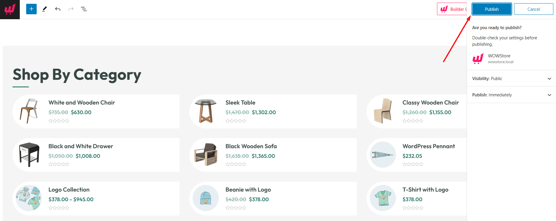Click the Black Wooden Sofa product image
Screen dimensions: 556x221
(206, 155)
